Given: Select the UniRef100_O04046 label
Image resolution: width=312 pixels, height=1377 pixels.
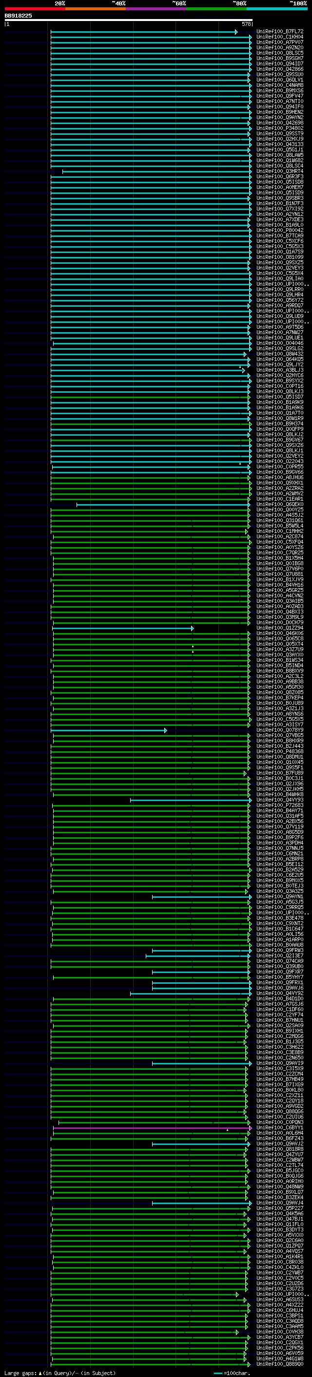Looking at the screenshot, I should 280,343.
